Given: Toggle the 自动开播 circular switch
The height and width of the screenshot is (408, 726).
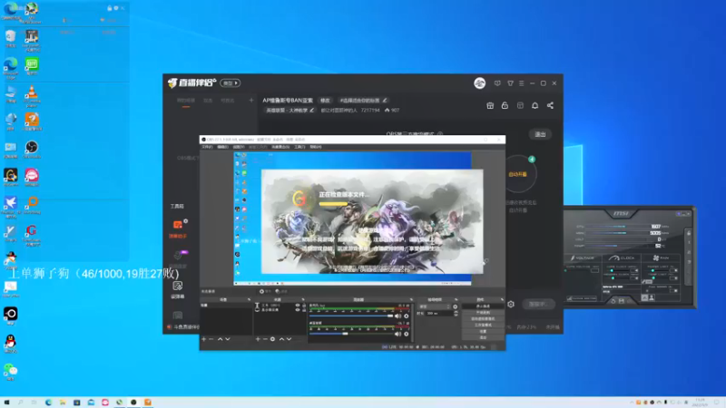Looking at the screenshot, I should pyautogui.click(x=518, y=174).
